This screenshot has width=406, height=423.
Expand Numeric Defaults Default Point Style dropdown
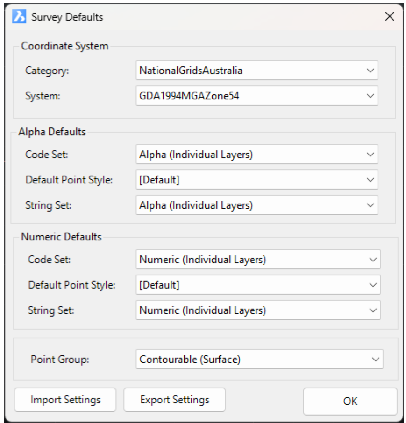pyautogui.click(x=258, y=285)
